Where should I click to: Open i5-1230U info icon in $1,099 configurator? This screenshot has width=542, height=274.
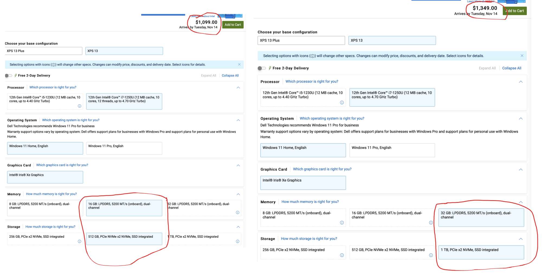pos(79,106)
